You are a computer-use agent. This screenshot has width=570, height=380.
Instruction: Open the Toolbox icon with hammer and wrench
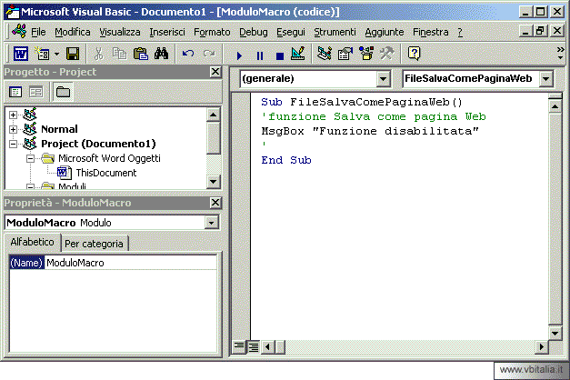pyautogui.click(x=386, y=55)
